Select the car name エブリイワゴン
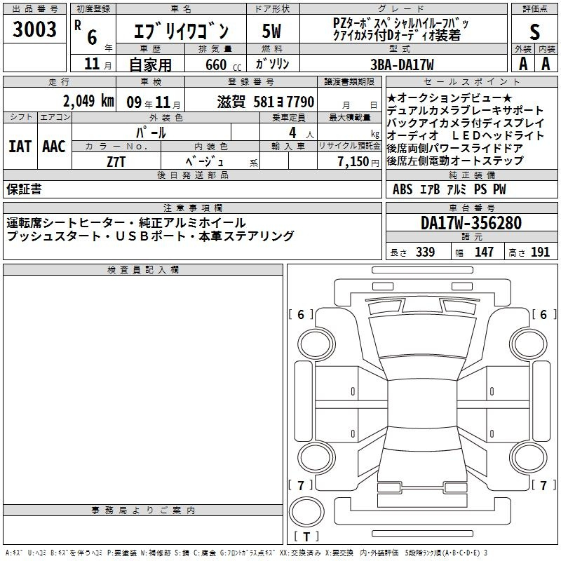 click(181, 31)
